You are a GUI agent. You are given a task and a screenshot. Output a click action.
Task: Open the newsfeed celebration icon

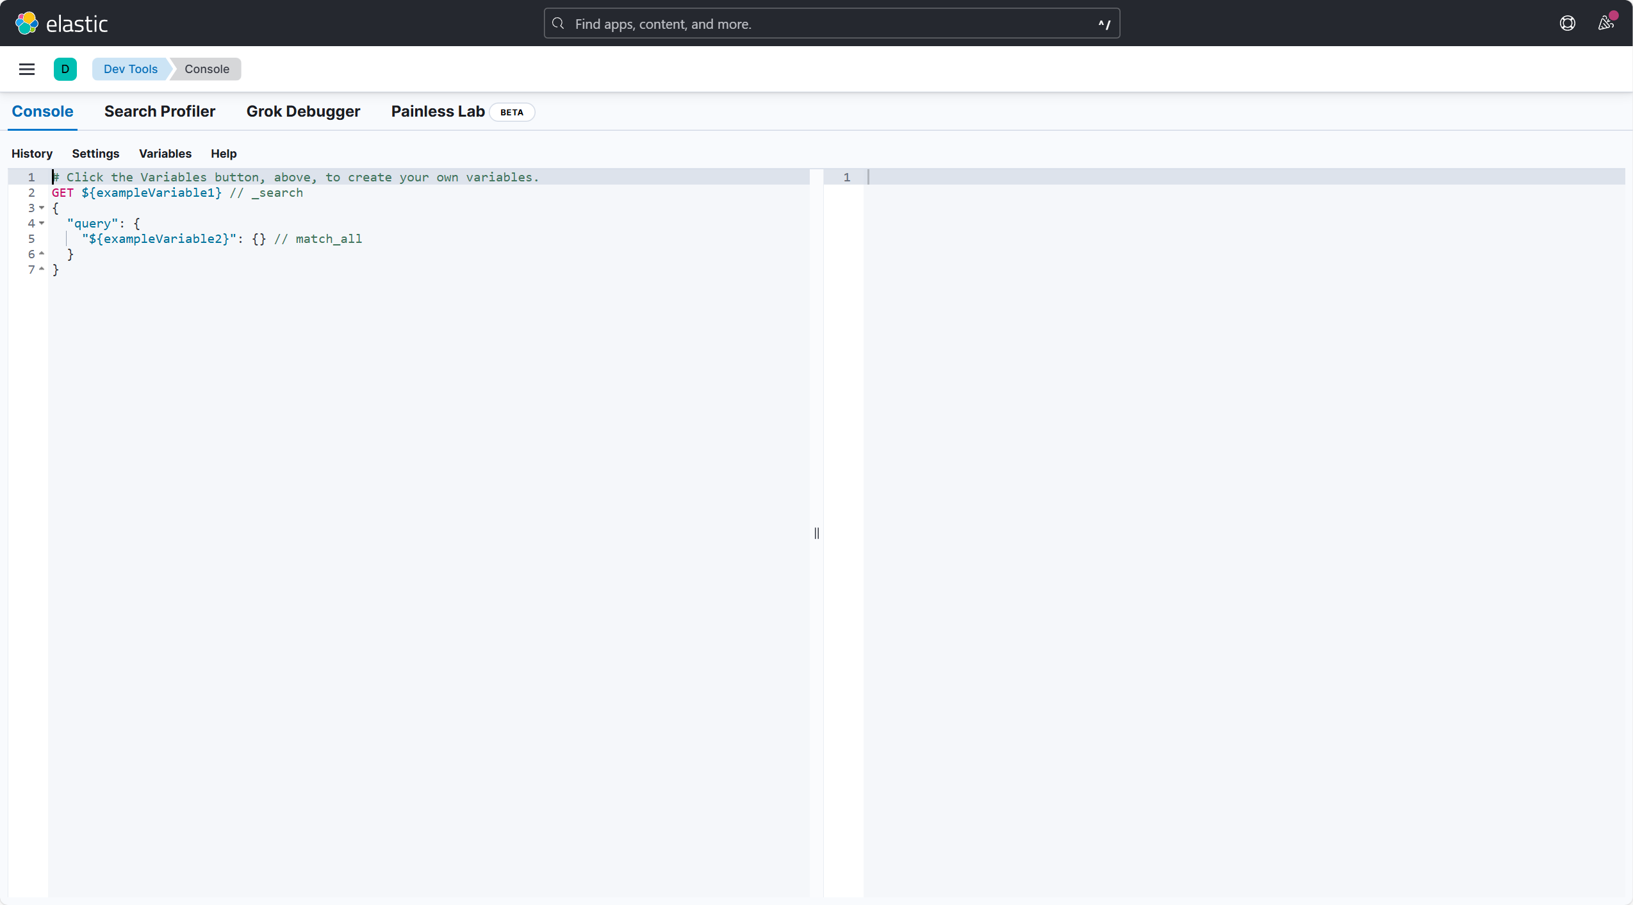[1605, 24]
